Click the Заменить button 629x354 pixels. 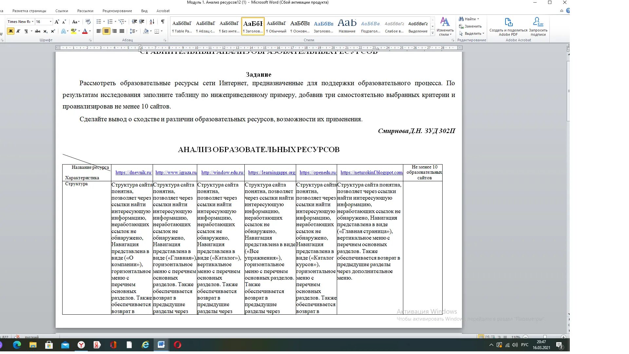[x=470, y=26]
